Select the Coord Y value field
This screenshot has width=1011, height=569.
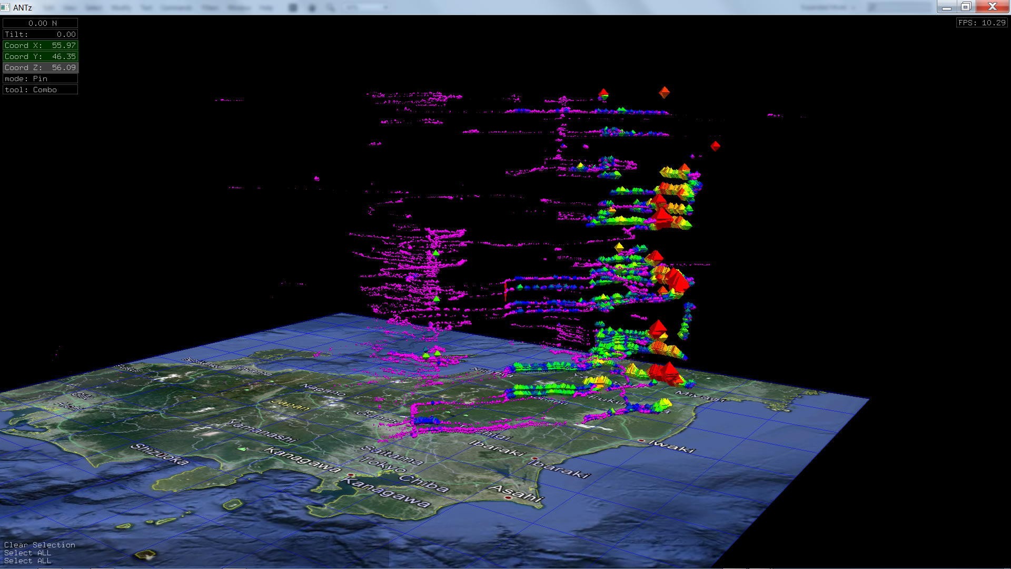(x=40, y=56)
